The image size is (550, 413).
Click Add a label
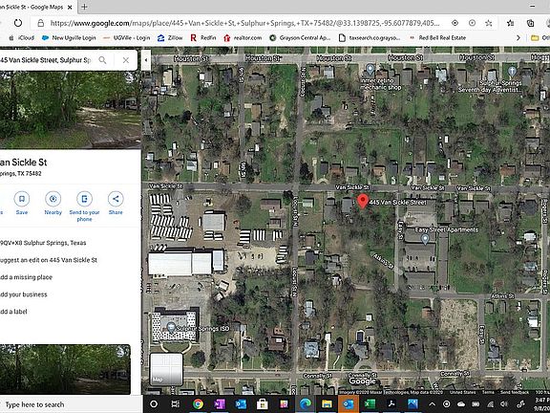click(x=13, y=312)
